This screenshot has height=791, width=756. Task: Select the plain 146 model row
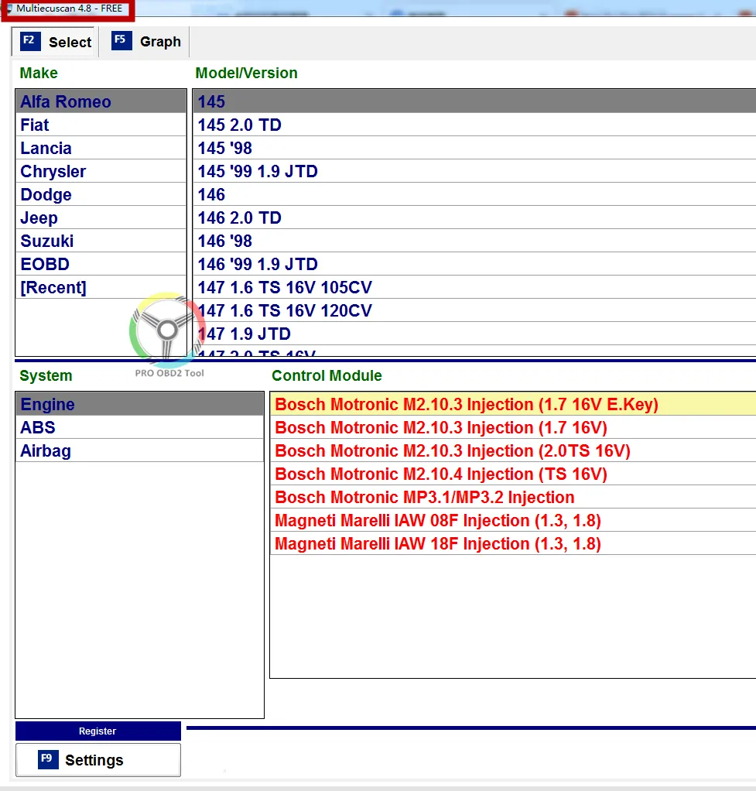point(474,194)
